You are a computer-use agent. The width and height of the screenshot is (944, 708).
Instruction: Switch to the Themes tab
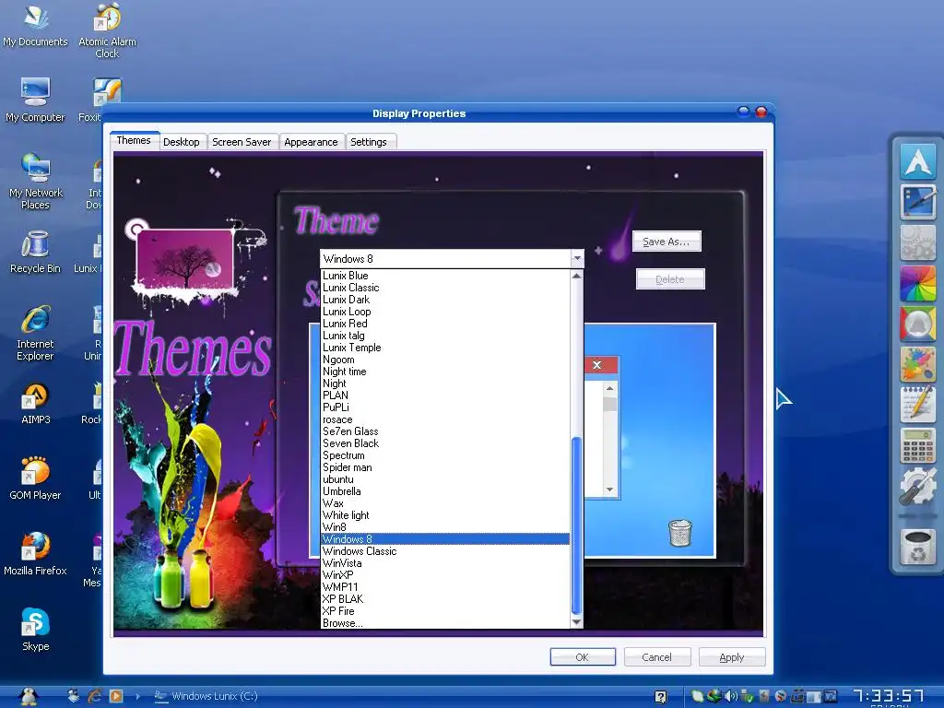tap(134, 140)
